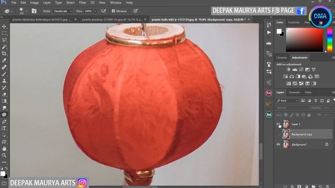335x188 pixels.
Task: Select the Clone Stamp tool
Action: tap(4, 81)
